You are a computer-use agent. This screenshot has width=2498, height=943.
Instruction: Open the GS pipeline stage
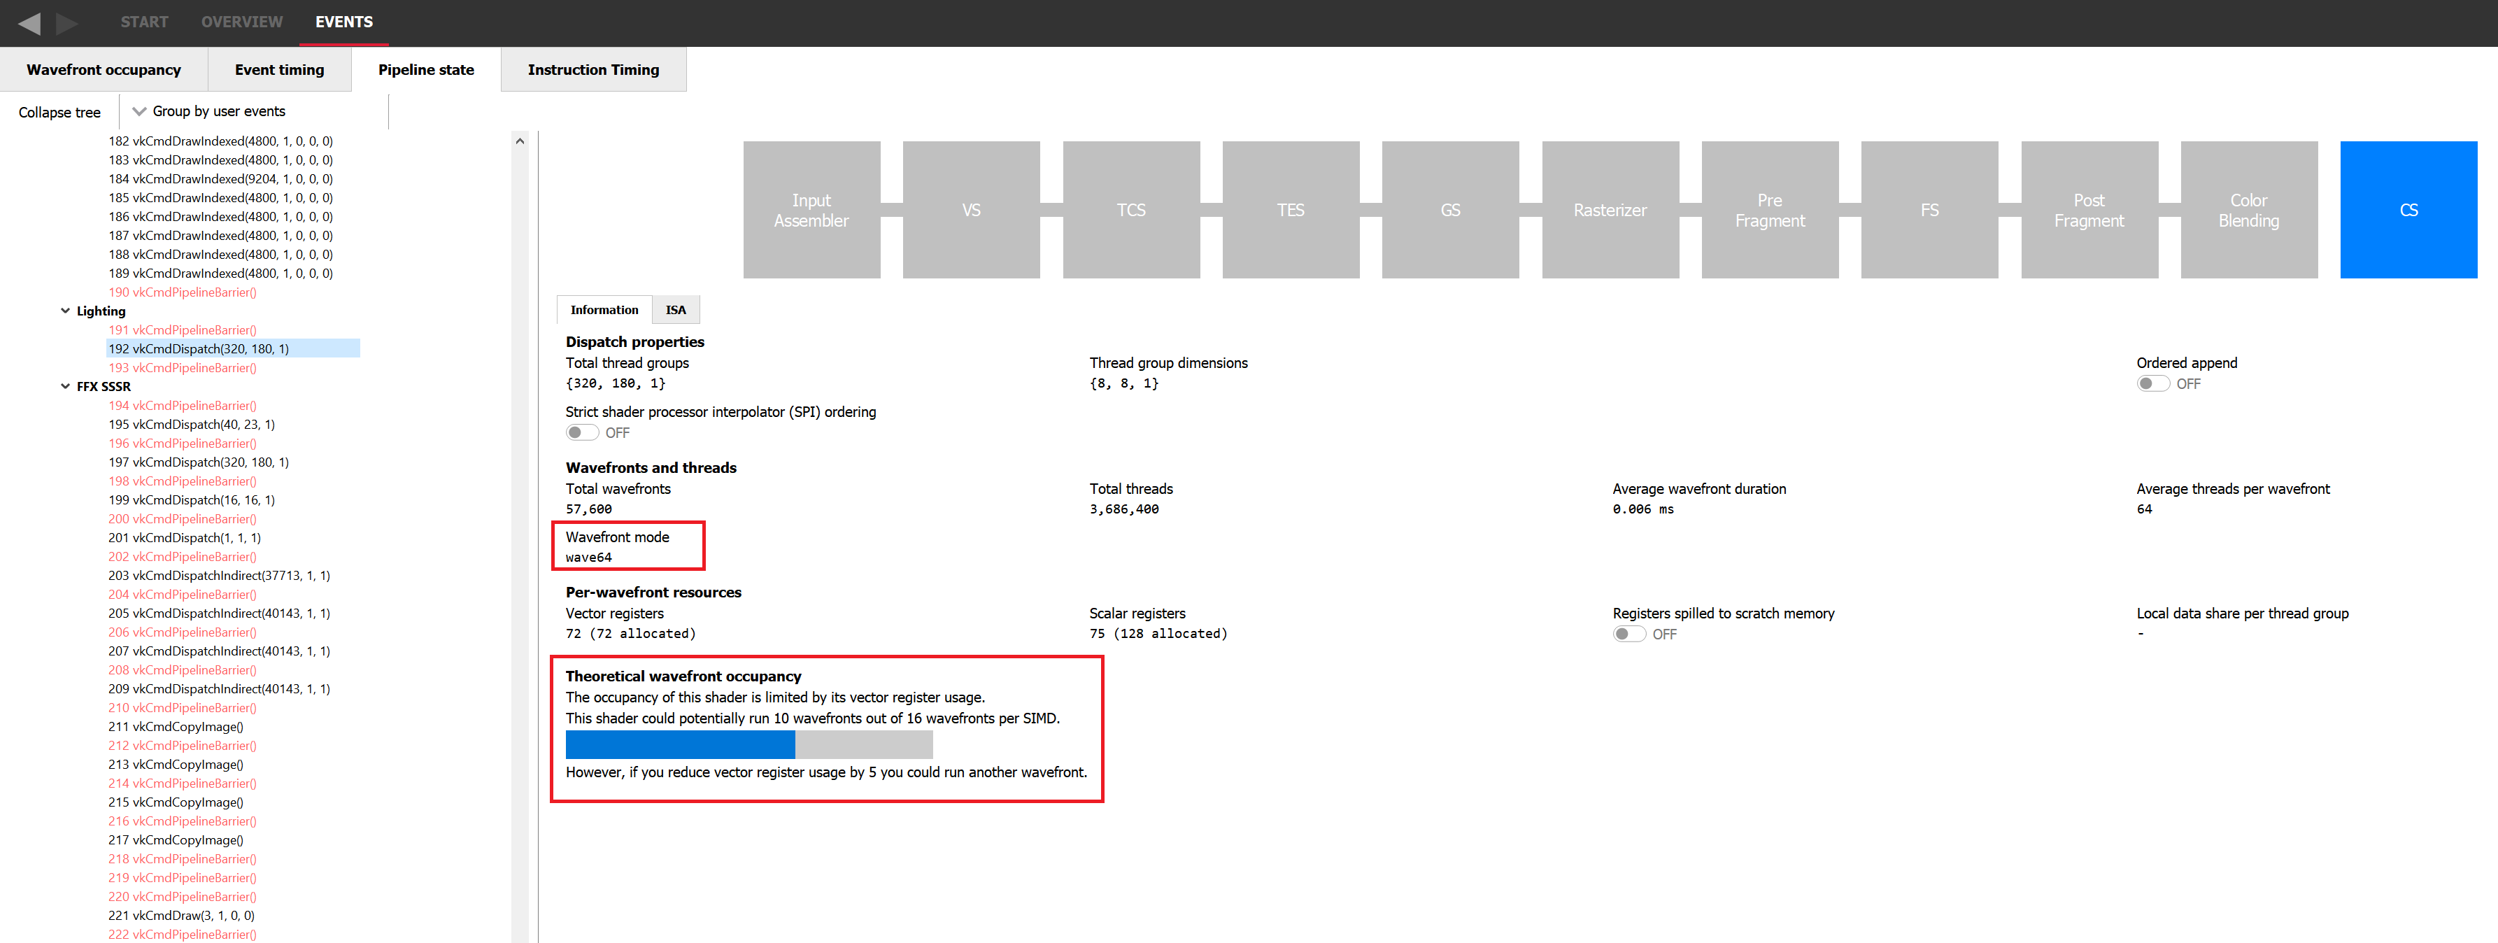pos(1449,208)
